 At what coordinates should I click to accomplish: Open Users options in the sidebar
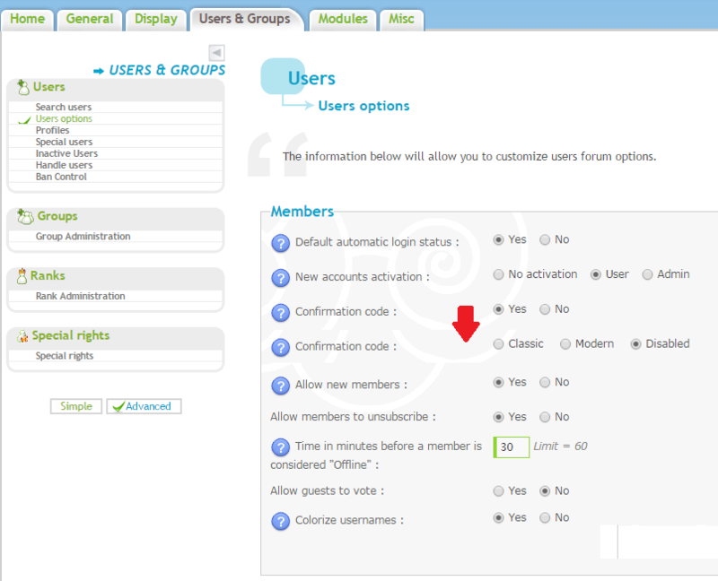point(64,119)
